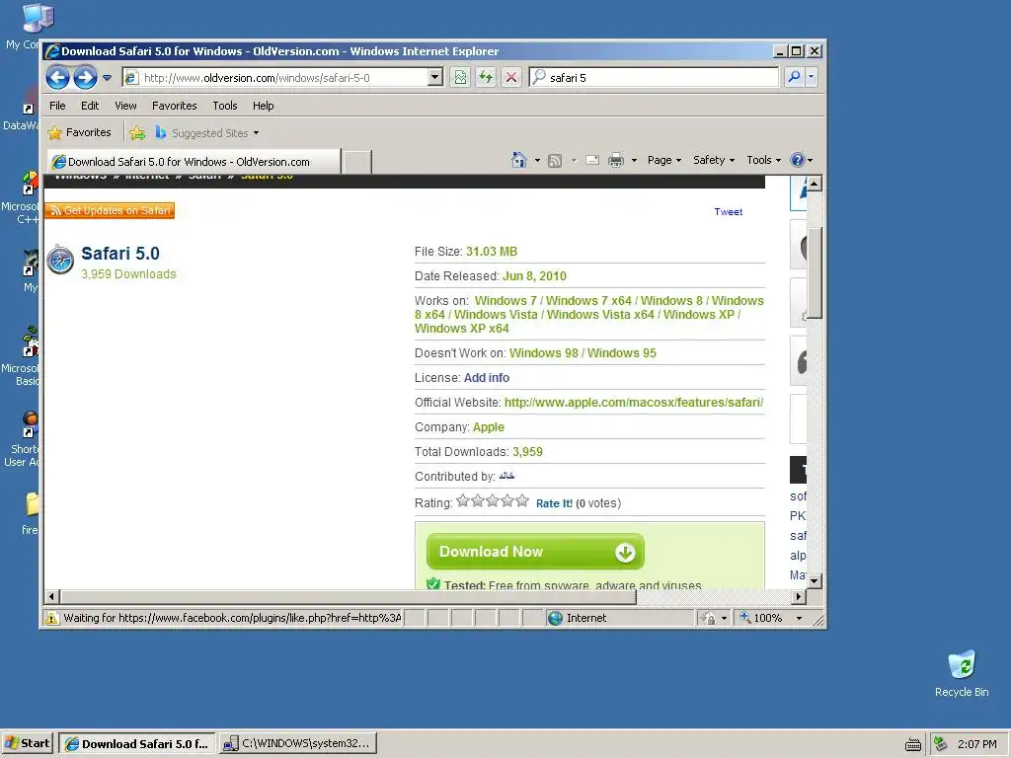Click the horizontal scrollbar left arrow
The height and width of the screenshot is (758, 1011).
(x=52, y=597)
